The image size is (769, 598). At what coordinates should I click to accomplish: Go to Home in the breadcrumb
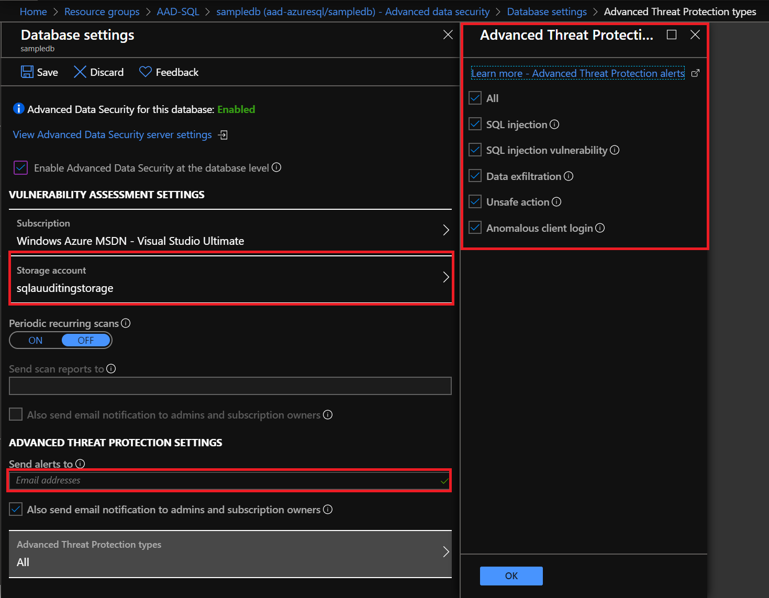[33, 11]
